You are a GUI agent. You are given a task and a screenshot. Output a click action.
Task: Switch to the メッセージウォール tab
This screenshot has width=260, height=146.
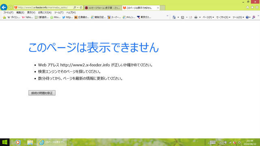[103, 8]
